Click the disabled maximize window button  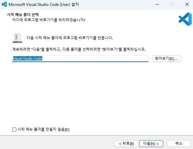(x=172, y=5)
